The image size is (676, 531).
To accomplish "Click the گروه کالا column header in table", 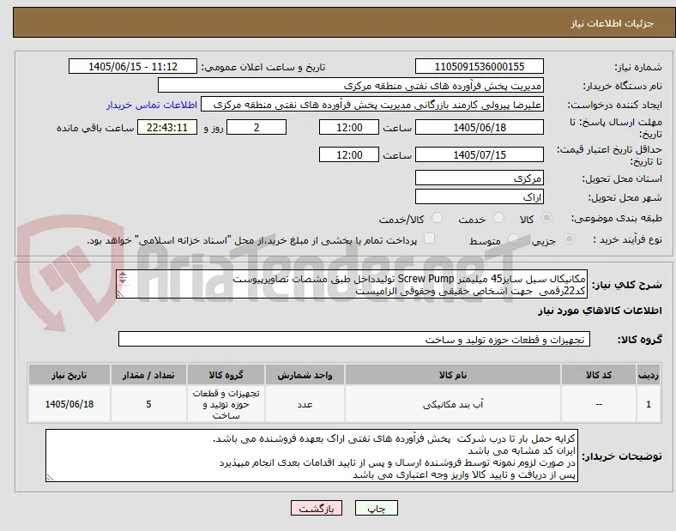I will [x=226, y=375].
